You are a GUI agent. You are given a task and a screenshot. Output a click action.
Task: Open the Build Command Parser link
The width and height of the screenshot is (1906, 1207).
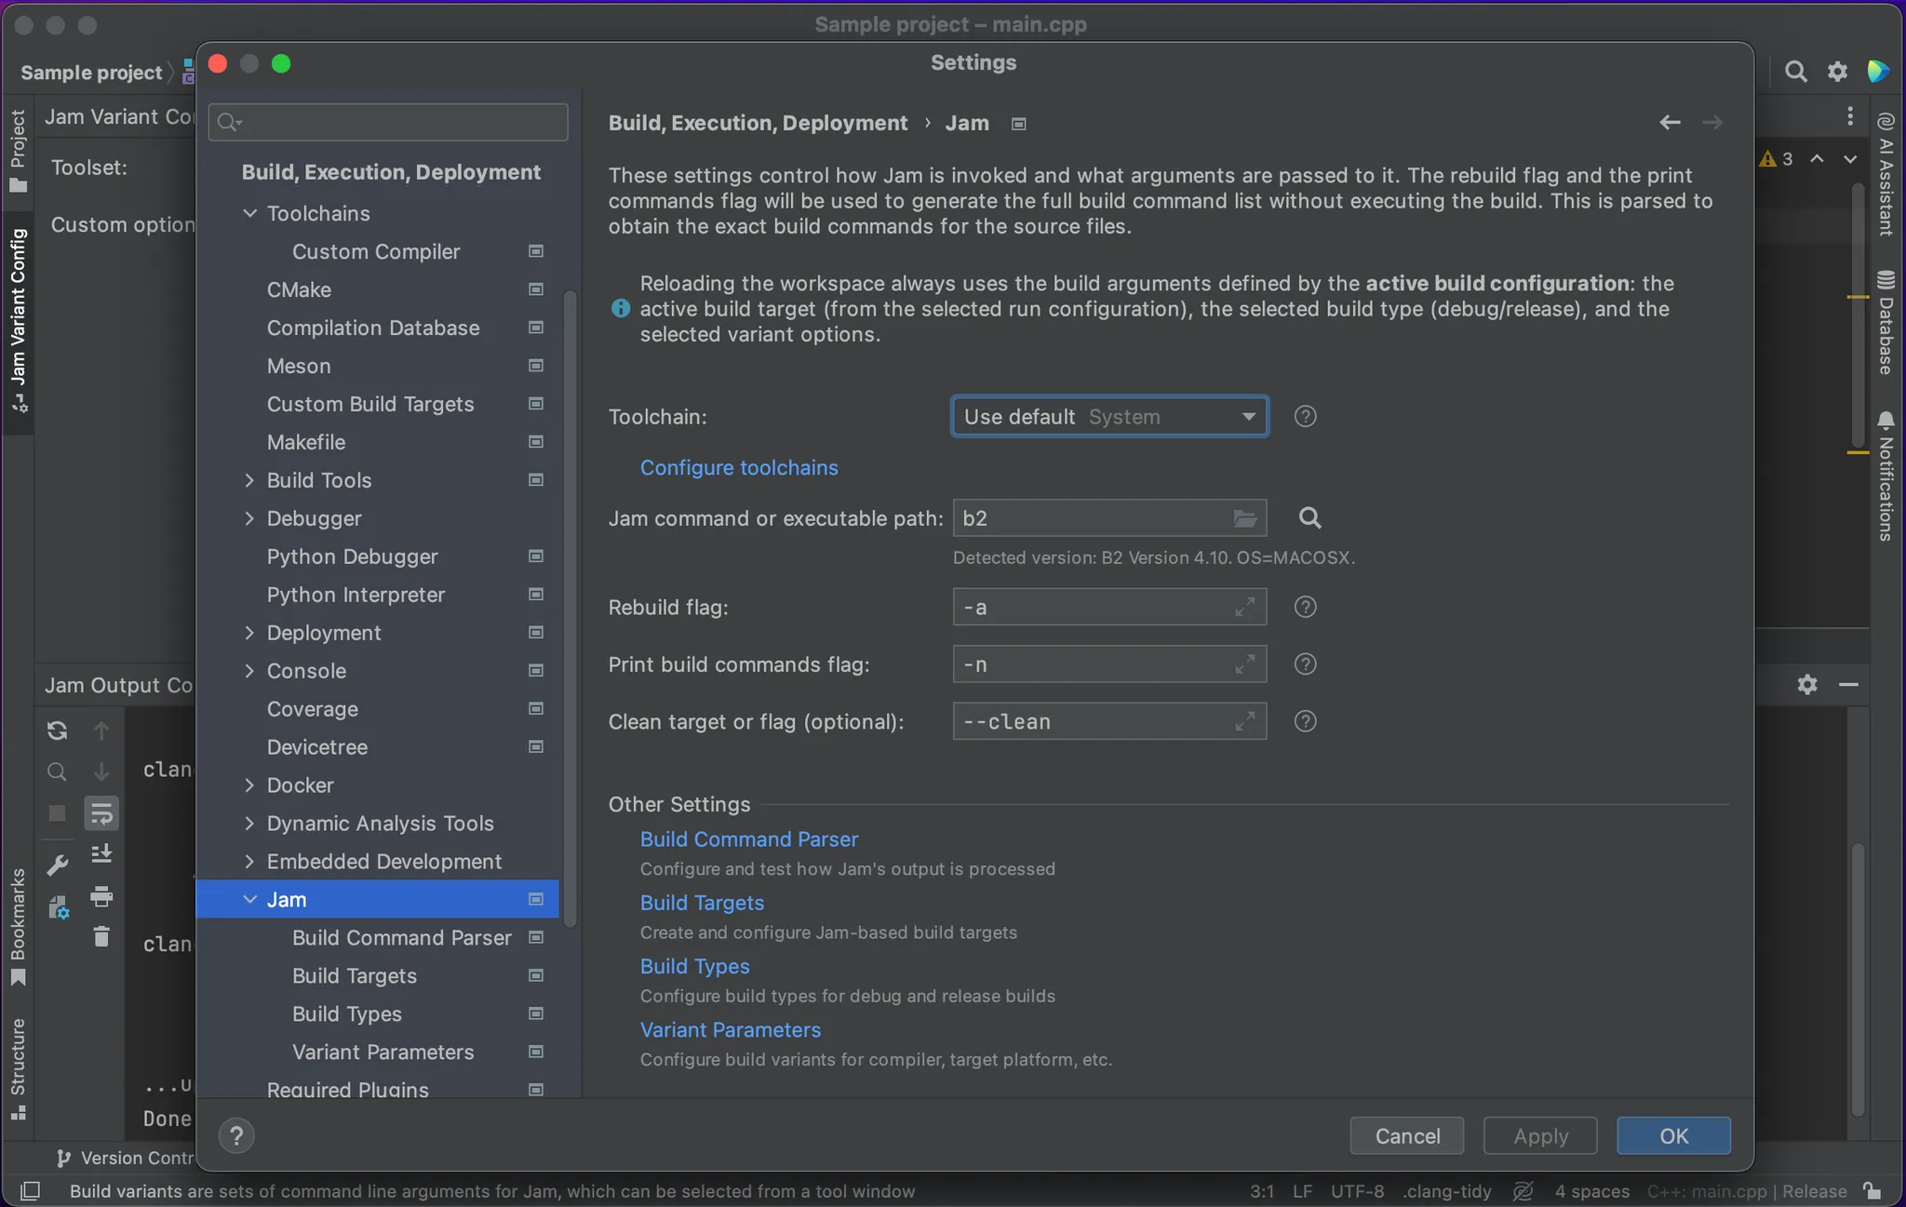pyautogui.click(x=749, y=839)
